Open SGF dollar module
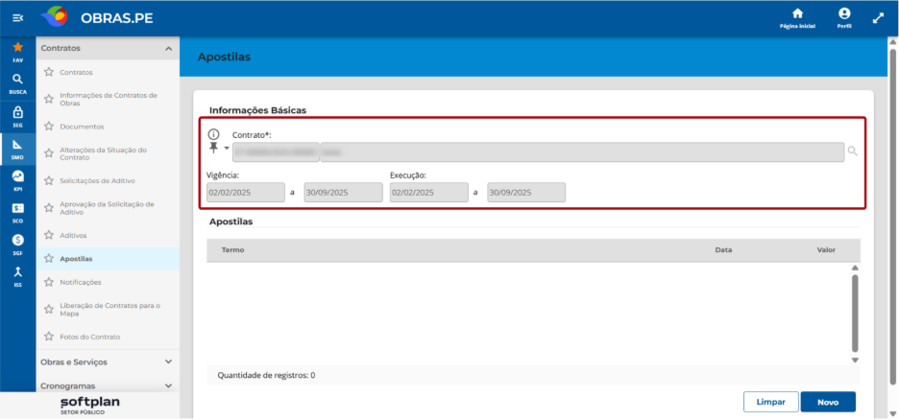The image size is (899, 420). (18, 245)
